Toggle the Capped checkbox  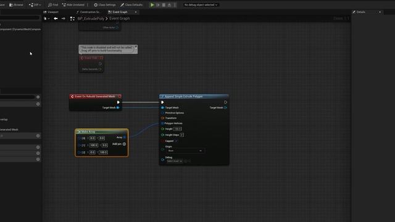tap(176, 141)
